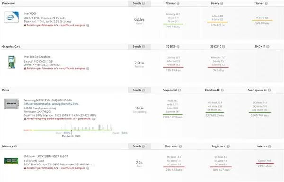Click help icon next to Sequential header
The height and width of the screenshot is (182, 284).
179,90
